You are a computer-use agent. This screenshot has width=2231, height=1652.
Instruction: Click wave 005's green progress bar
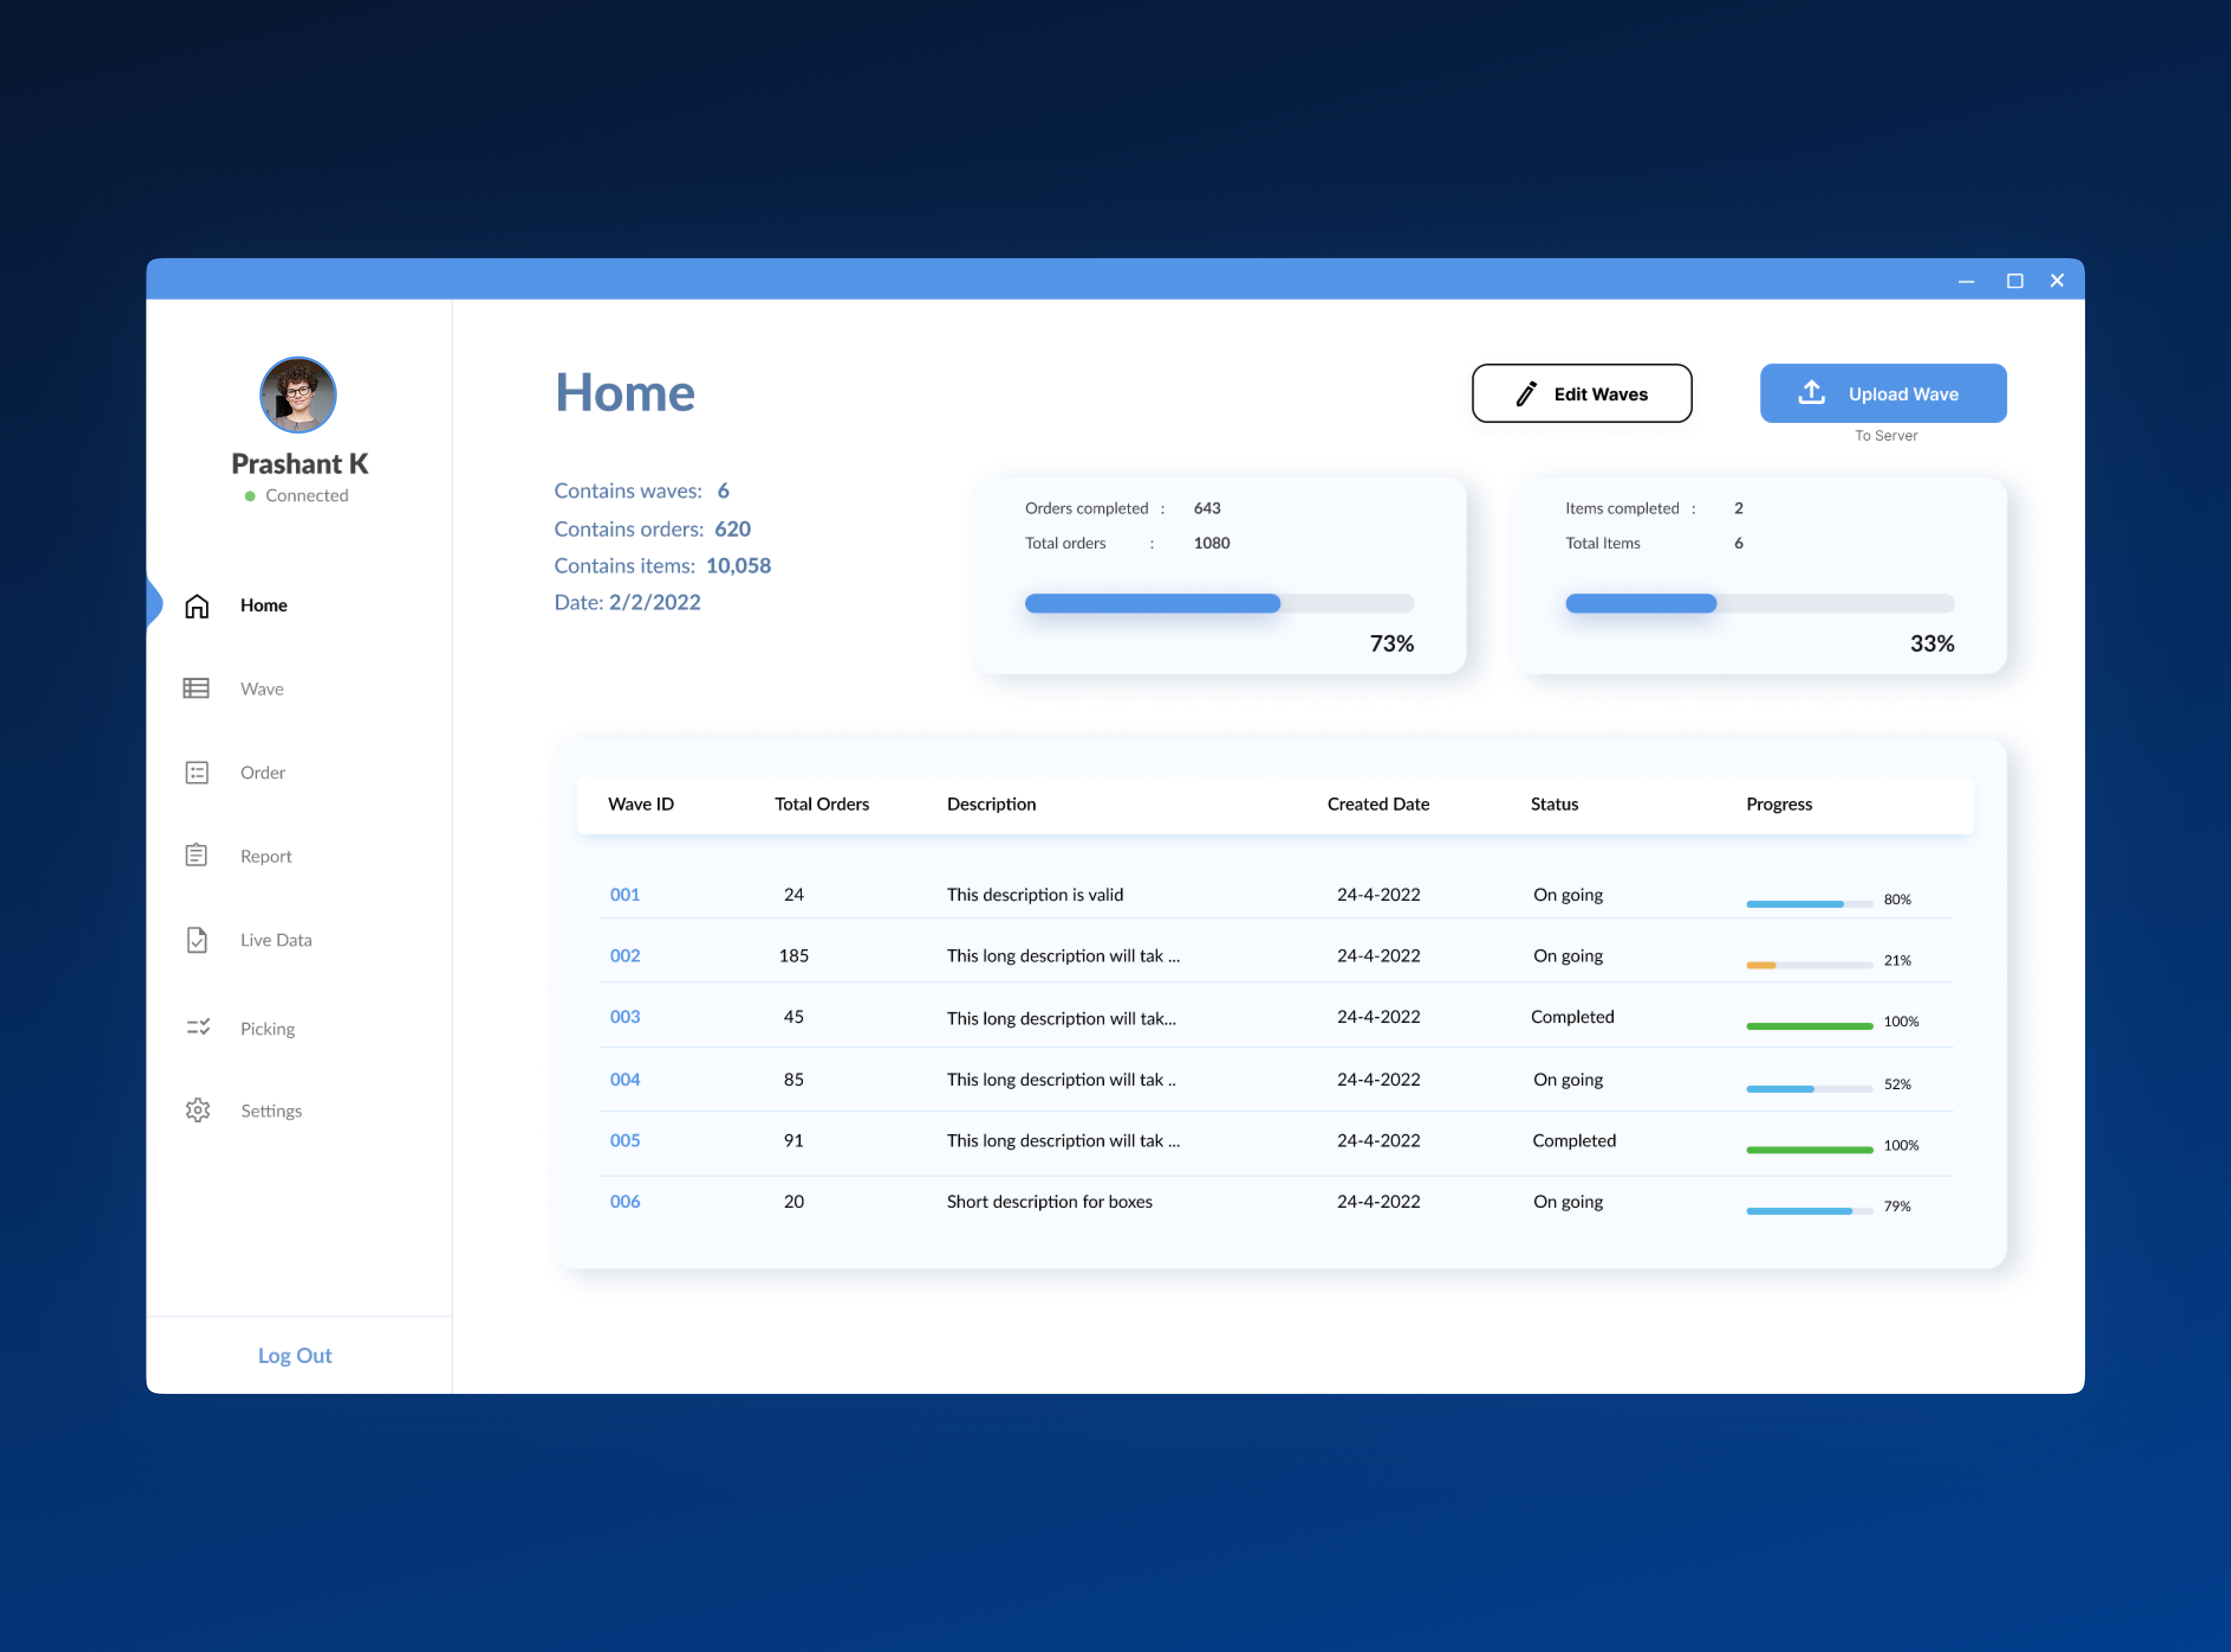tap(1809, 1150)
